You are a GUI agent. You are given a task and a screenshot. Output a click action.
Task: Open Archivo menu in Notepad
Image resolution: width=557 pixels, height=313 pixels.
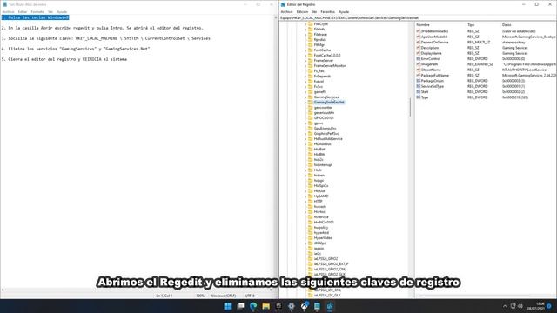point(8,11)
